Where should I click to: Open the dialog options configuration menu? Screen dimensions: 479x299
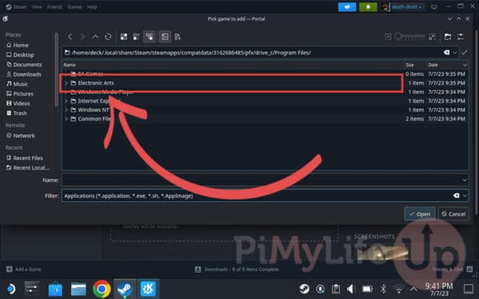pos(461,37)
